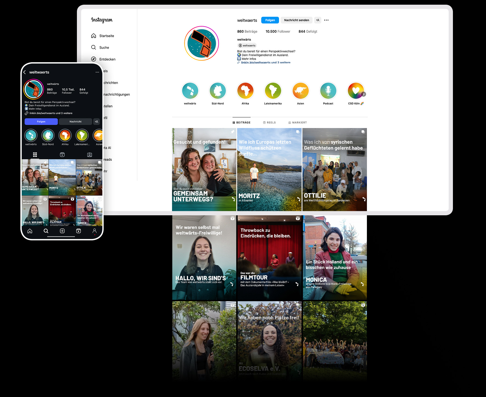Viewport: 486px width, 397px height.
Task: Tap Lateinamerika highlight on phone
Action: click(x=82, y=137)
